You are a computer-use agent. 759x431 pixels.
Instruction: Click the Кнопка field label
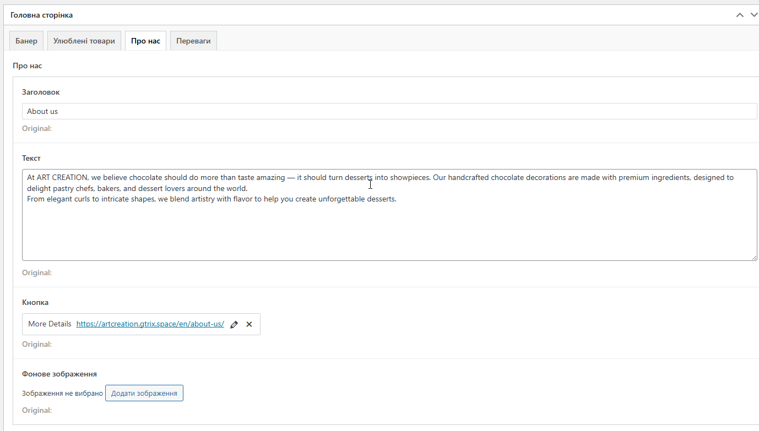coord(35,302)
